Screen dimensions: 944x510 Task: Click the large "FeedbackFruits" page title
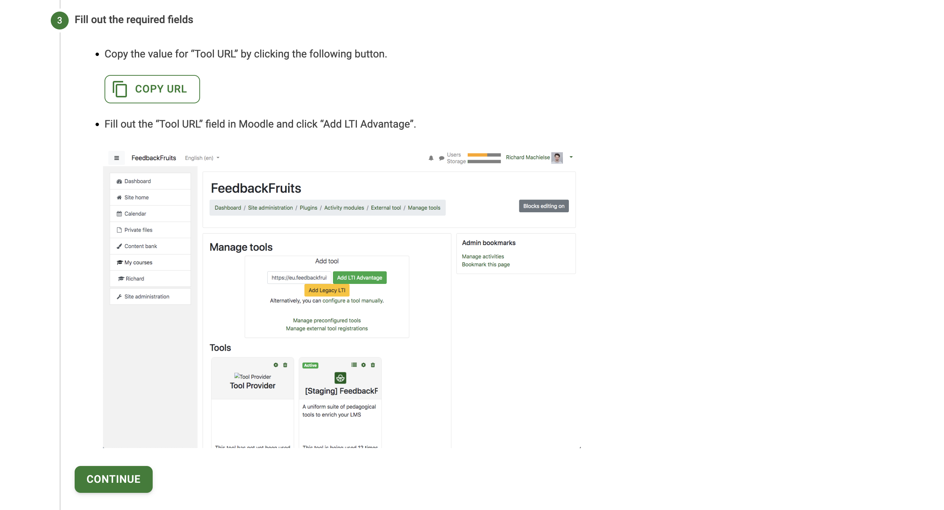pyautogui.click(x=256, y=188)
